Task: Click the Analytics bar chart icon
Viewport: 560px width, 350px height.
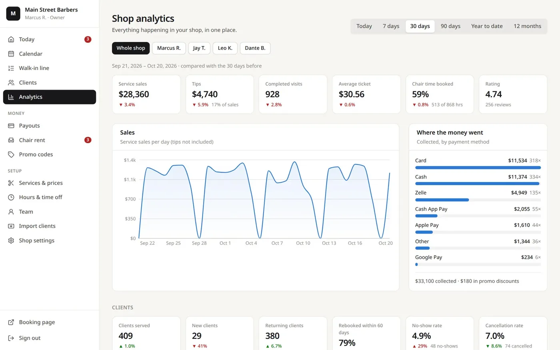Action: [11, 97]
